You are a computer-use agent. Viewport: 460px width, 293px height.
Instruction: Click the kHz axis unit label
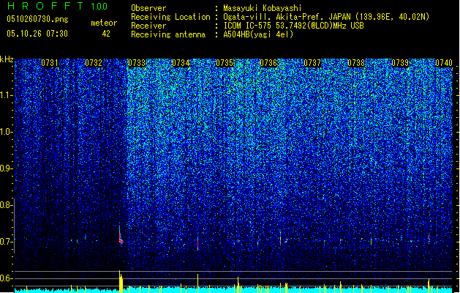tap(7, 59)
